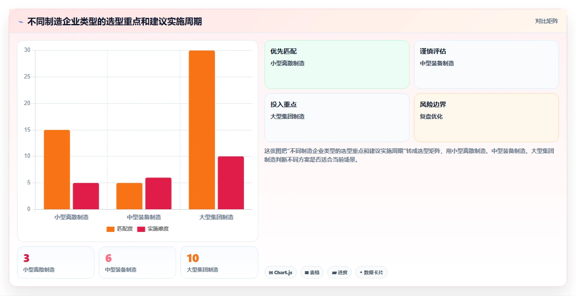Select the 谨慎评估 card

point(486,65)
